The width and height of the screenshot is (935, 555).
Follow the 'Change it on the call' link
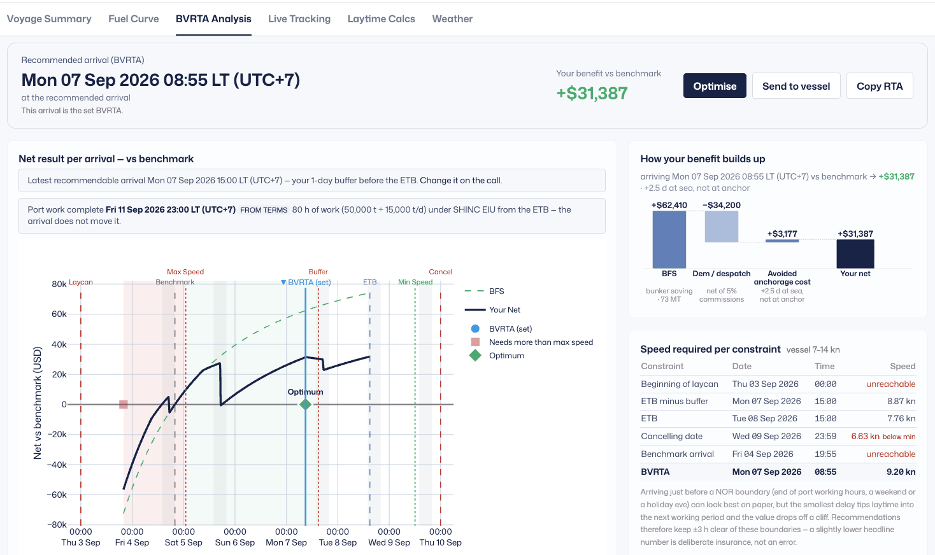[460, 181]
